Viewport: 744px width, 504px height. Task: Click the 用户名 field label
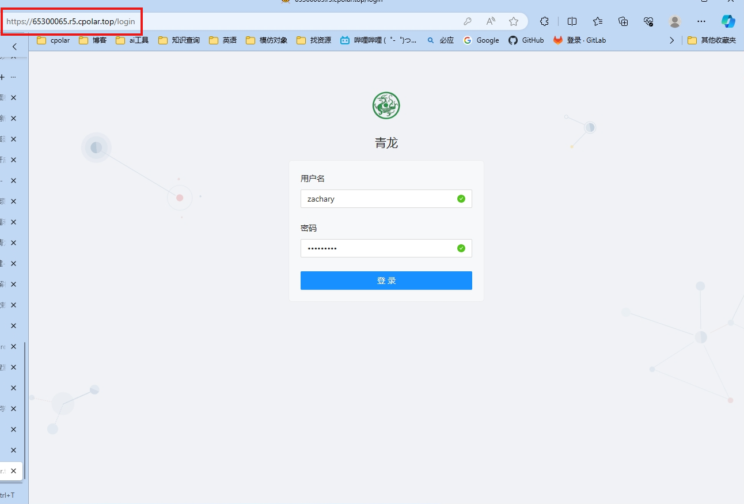(x=313, y=179)
